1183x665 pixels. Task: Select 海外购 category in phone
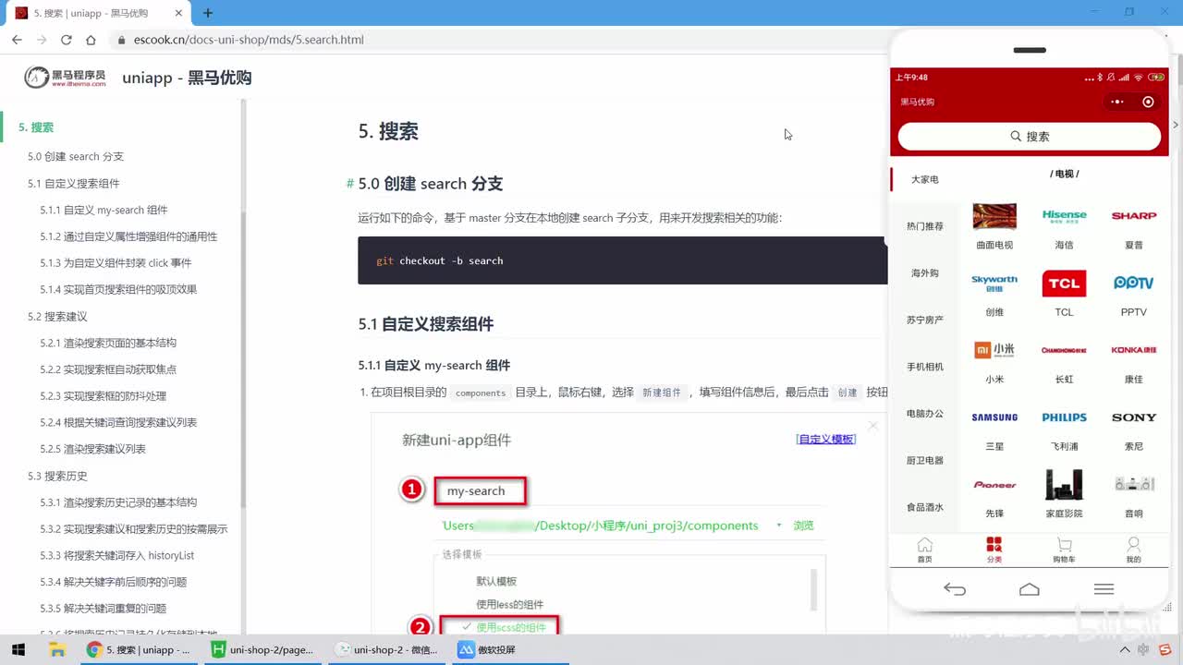[924, 273]
